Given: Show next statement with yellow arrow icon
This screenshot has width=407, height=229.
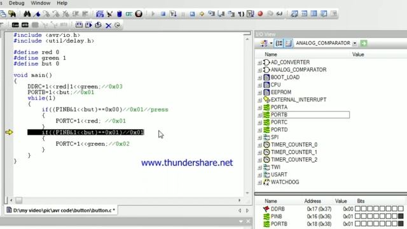Looking at the screenshot, I should pyautogui.click(x=202, y=14).
